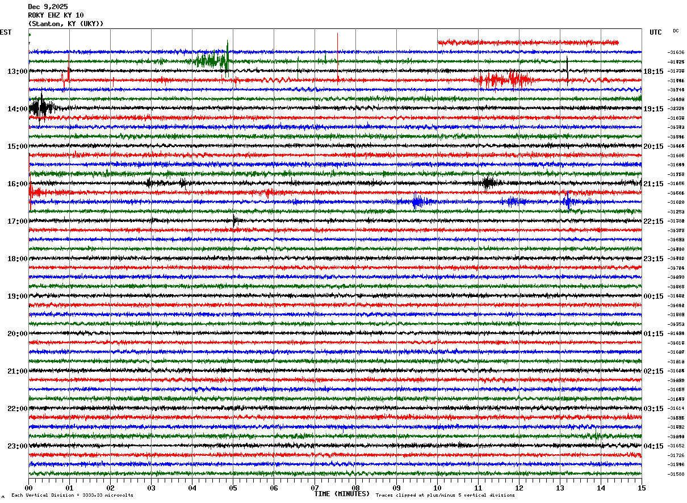Click the tall red spike near minute 7.5
Screen dimensions: 687x503
point(337,58)
